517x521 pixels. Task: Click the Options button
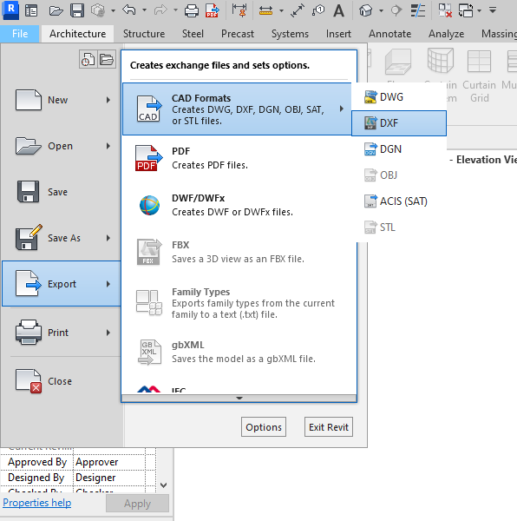264,427
